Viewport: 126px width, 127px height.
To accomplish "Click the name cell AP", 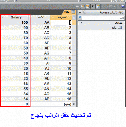I will [x=40, y=99].
